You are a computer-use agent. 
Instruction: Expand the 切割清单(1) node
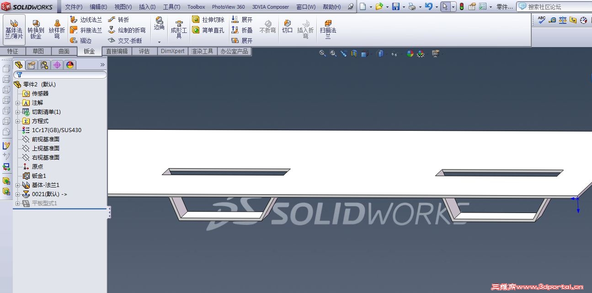(x=18, y=112)
